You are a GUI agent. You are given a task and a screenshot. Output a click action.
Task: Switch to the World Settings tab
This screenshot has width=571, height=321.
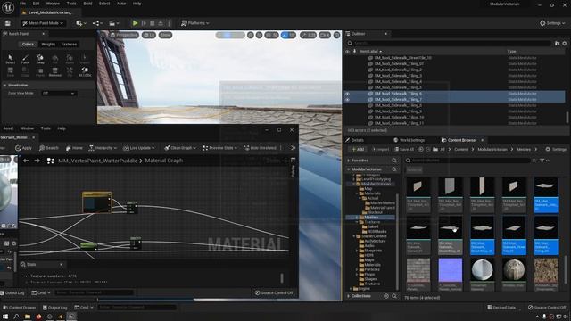(409, 140)
